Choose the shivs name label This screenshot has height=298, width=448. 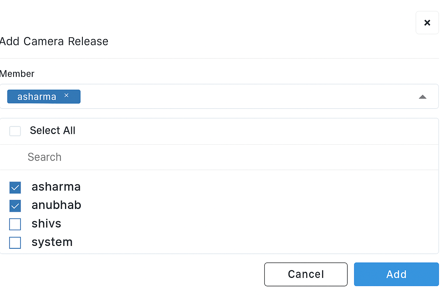click(46, 224)
